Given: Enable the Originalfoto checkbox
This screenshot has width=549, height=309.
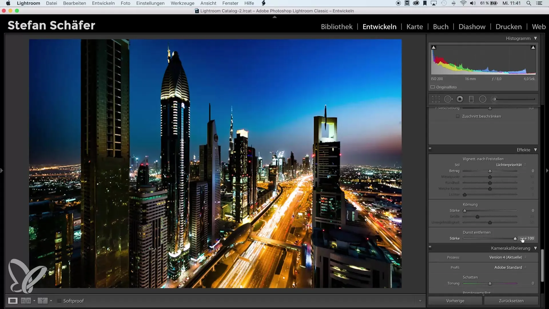Looking at the screenshot, I should [x=433, y=87].
